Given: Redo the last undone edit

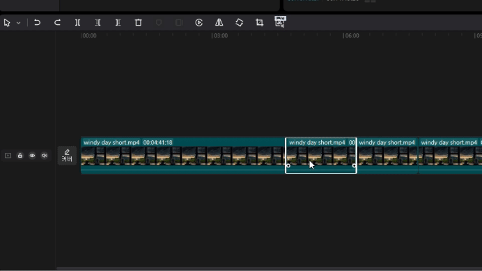Looking at the screenshot, I should coord(57,22).
